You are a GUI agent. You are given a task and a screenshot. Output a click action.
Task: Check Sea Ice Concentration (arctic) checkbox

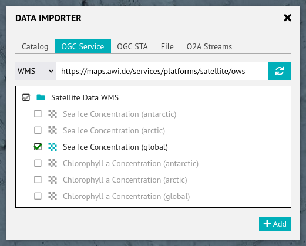pyautogui.click(x=38, y=130)
